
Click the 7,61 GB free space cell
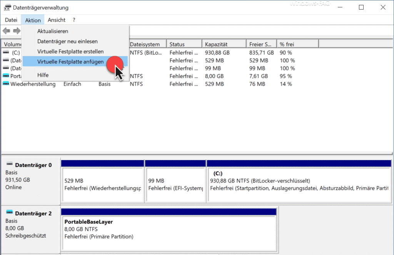258,76
